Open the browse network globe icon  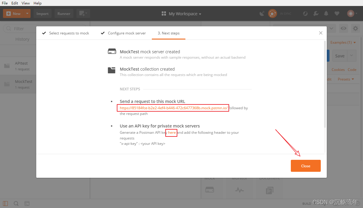point(305,13)
